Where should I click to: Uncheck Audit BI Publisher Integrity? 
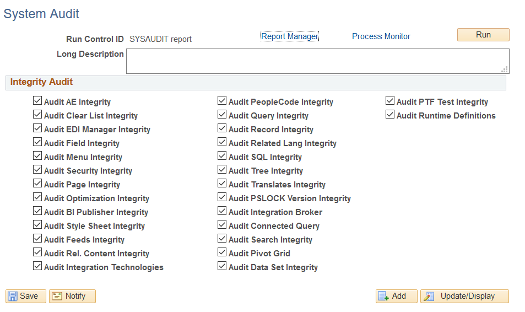(37, 211)
